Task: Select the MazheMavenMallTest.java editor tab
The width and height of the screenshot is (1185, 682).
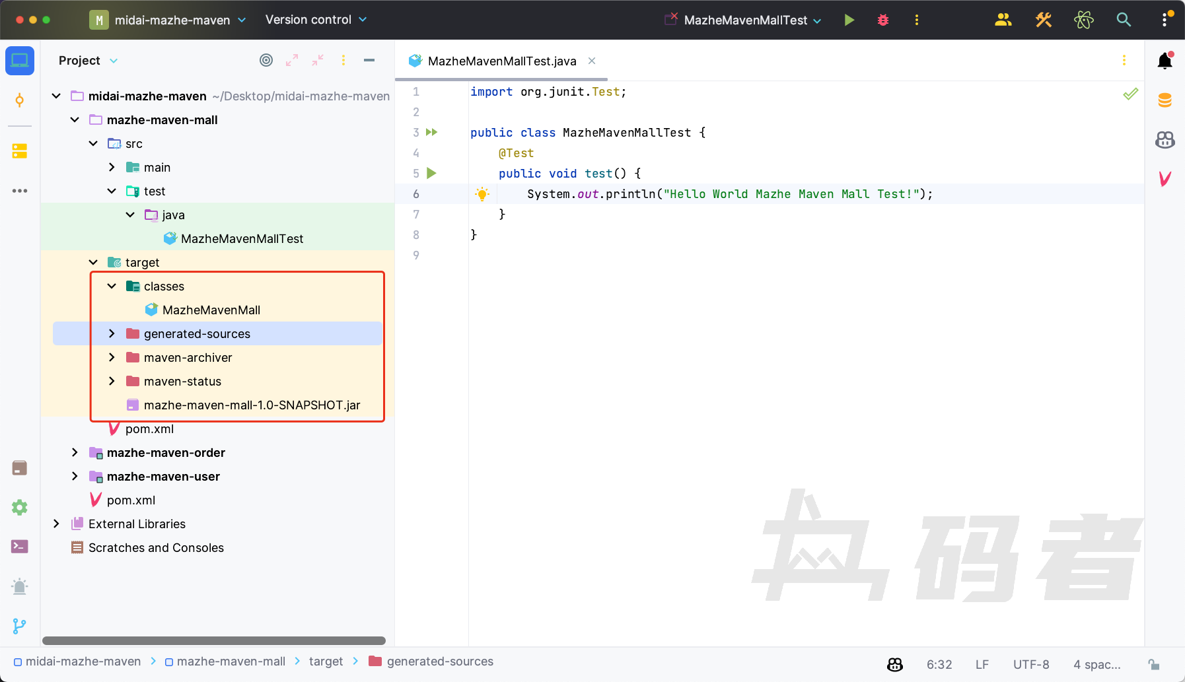Action: pos(501,61)
